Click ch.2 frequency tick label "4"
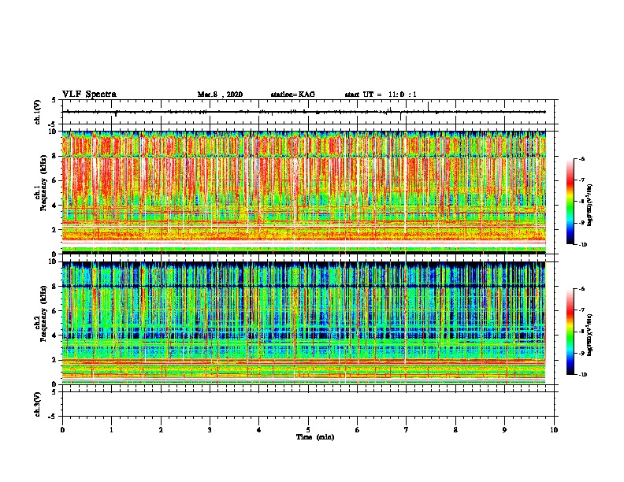Image resolution: width=624 pixels, height=482 pixels. (55, 336)
